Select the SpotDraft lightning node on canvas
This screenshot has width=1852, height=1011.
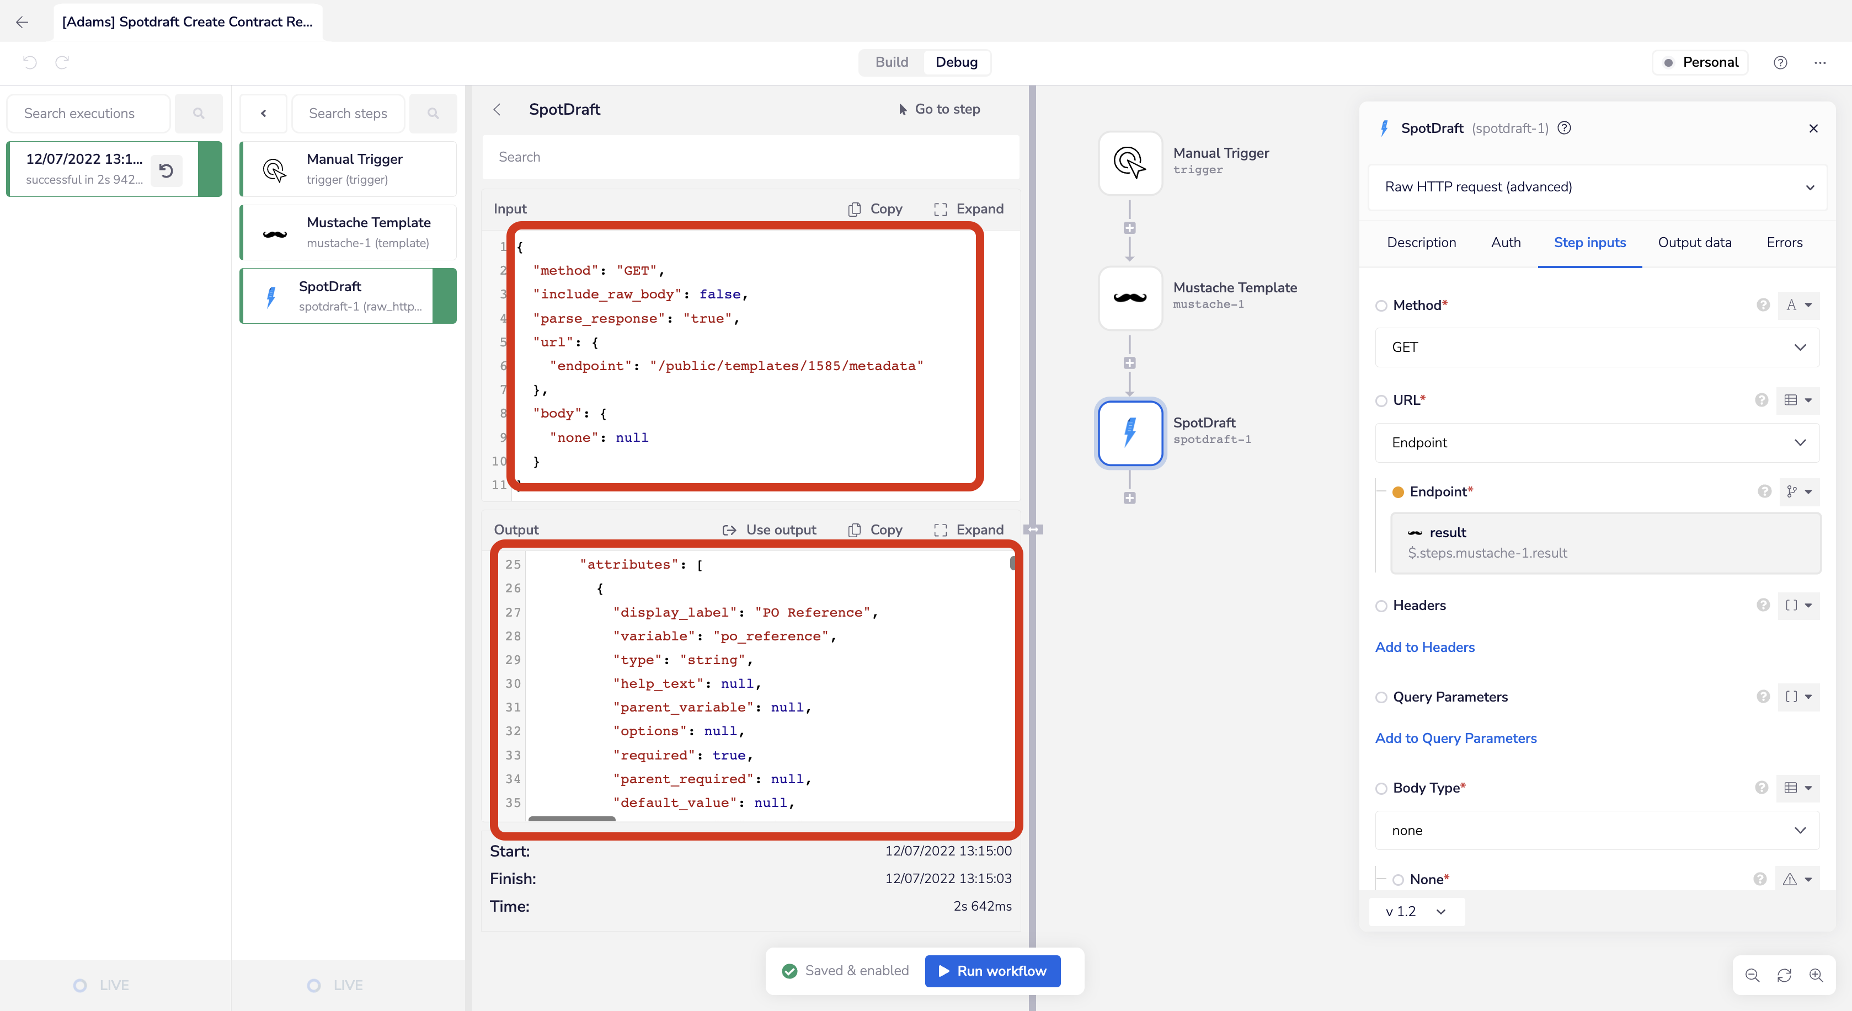point(1129,434)
